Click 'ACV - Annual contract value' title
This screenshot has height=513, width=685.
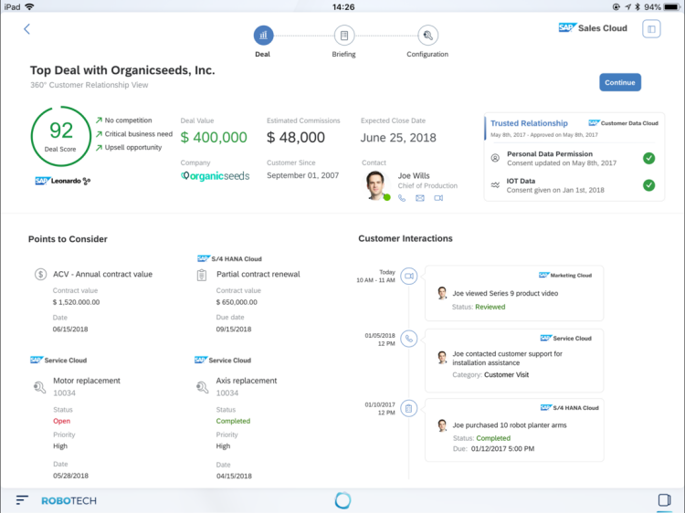[x=102, y=274]
